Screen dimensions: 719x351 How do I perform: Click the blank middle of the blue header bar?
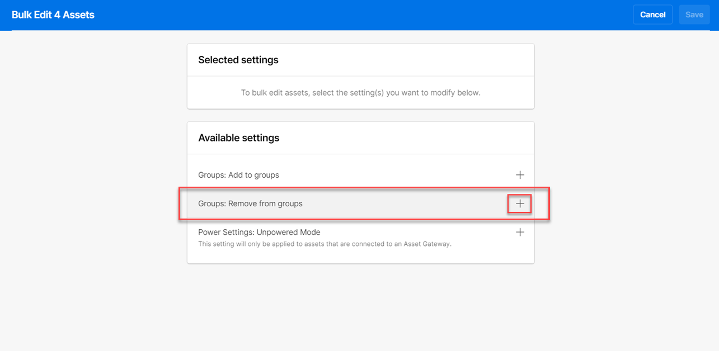(358, 15)
